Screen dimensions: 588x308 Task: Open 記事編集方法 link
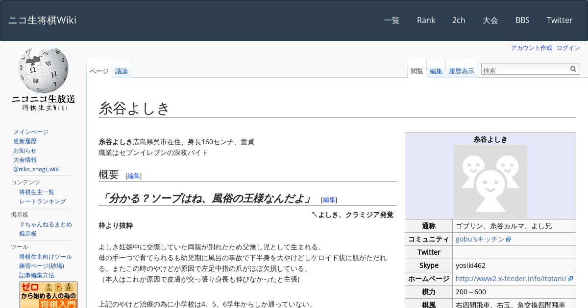pos(37,275)
